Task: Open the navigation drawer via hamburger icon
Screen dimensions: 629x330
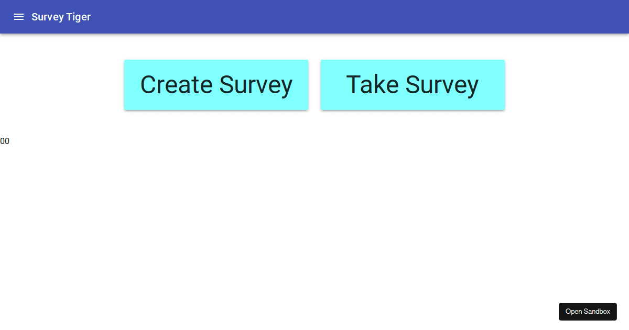Action: (19, 17)
